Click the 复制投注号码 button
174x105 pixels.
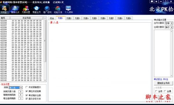pyautogui.click(x=163, y=83)
